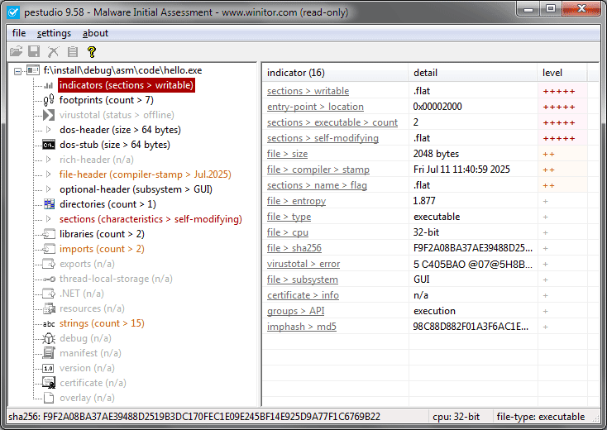Collapse the hello.exe root tree node
The image size is (607, 430).
17,71
